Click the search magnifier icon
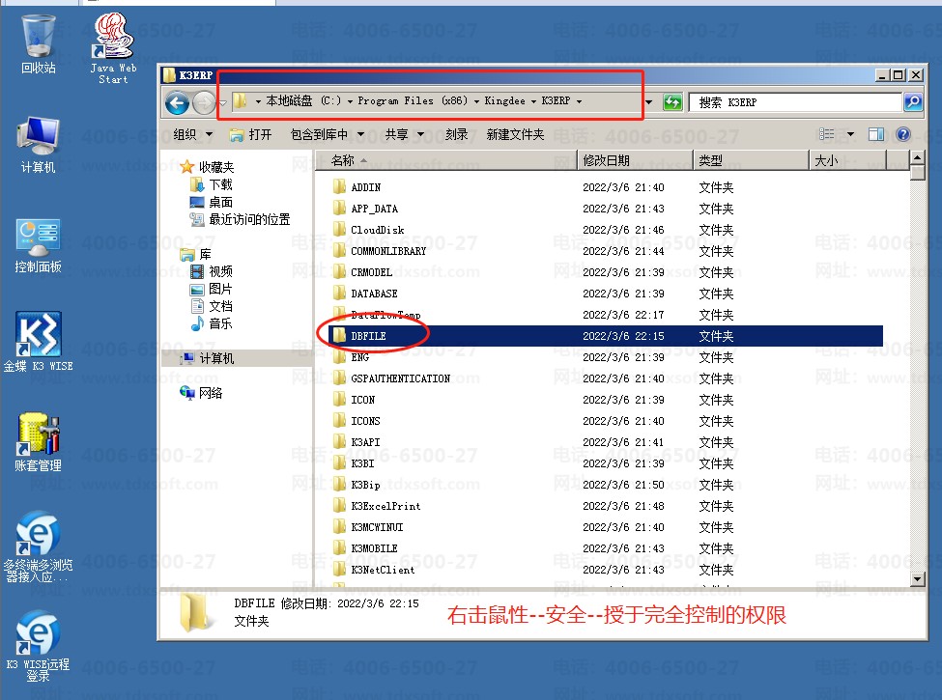This screenshot has width=942, height=700. click(913, 102)
